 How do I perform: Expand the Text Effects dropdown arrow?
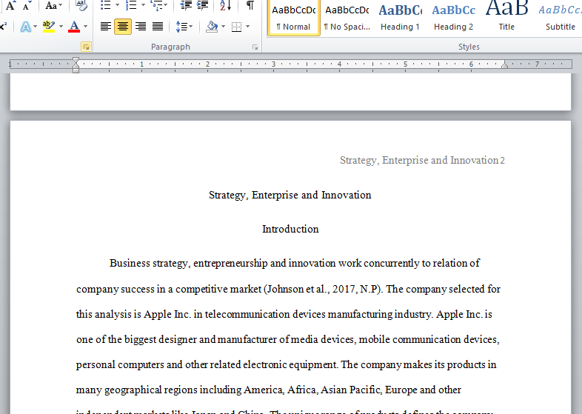[x=36, y=27]
